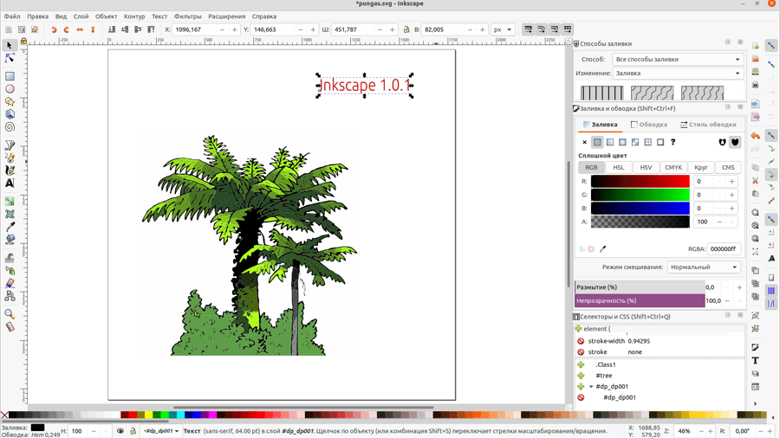
Task: Select the Paint bucket tool
Action: point(10,240)
